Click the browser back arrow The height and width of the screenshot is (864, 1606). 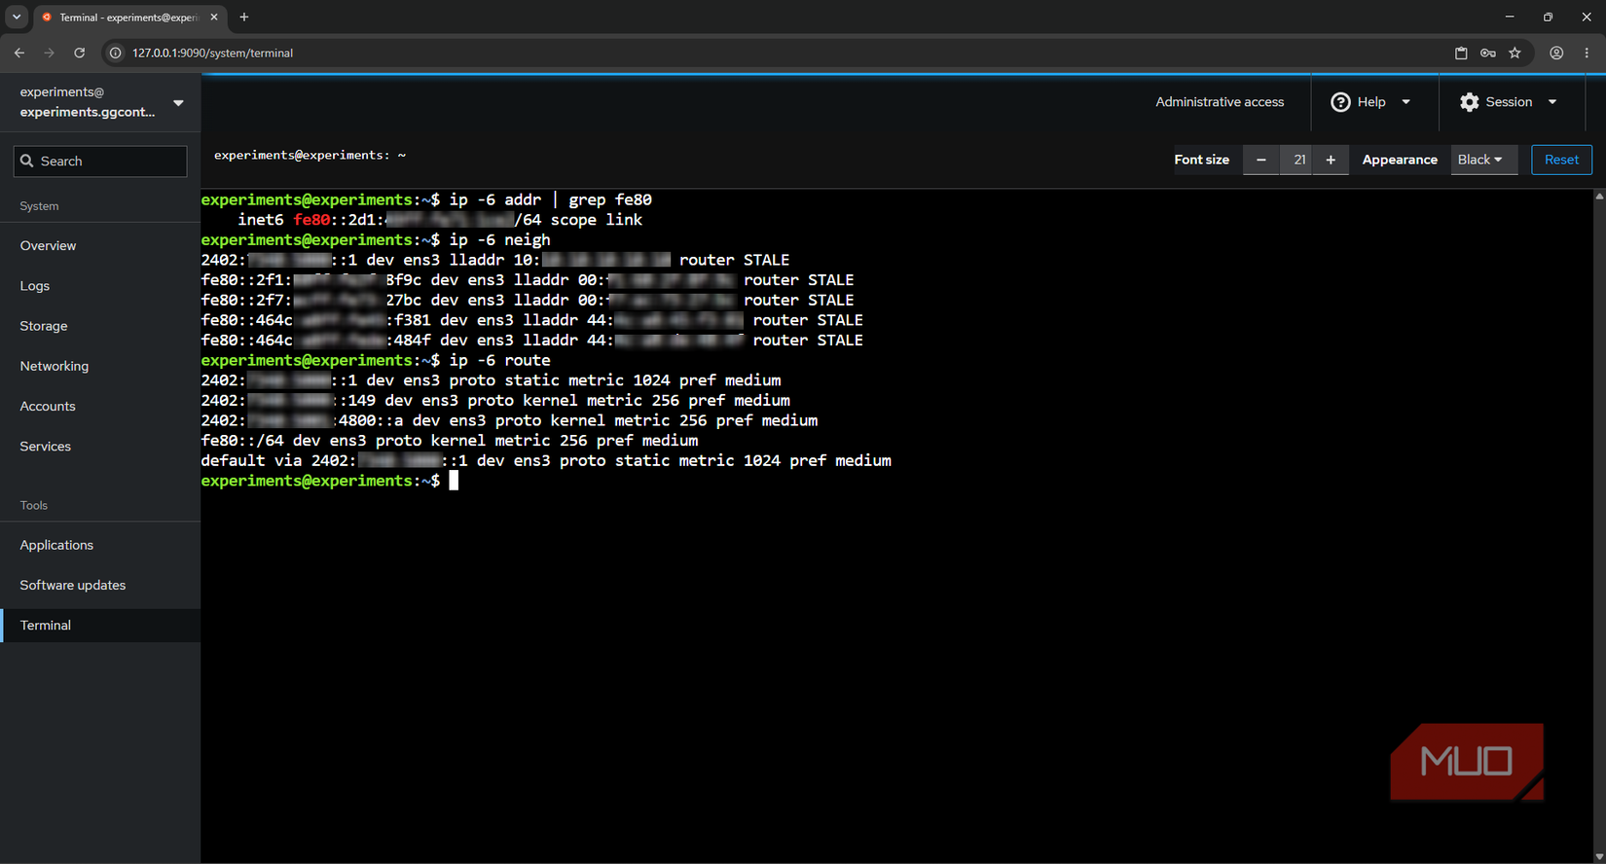click(x=19, y=53)
